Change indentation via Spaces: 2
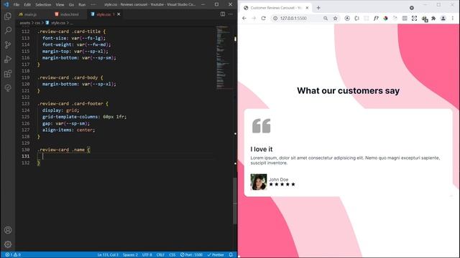The width and height of the screenshot is (460, 258). (x=130, y=255)
